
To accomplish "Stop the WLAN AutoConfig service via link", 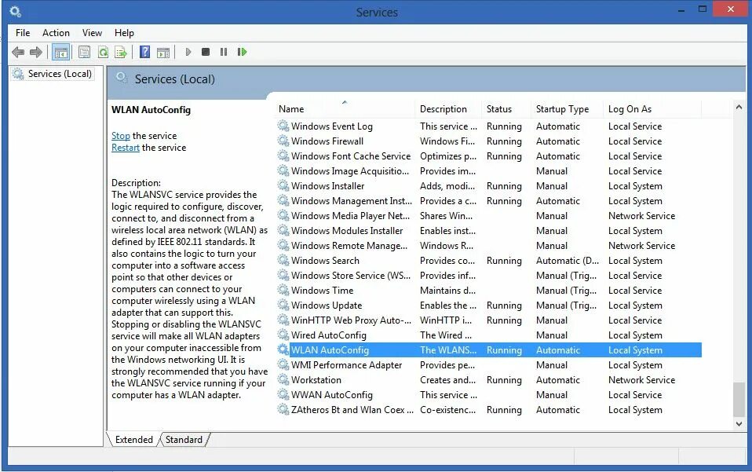I will 120,135.
